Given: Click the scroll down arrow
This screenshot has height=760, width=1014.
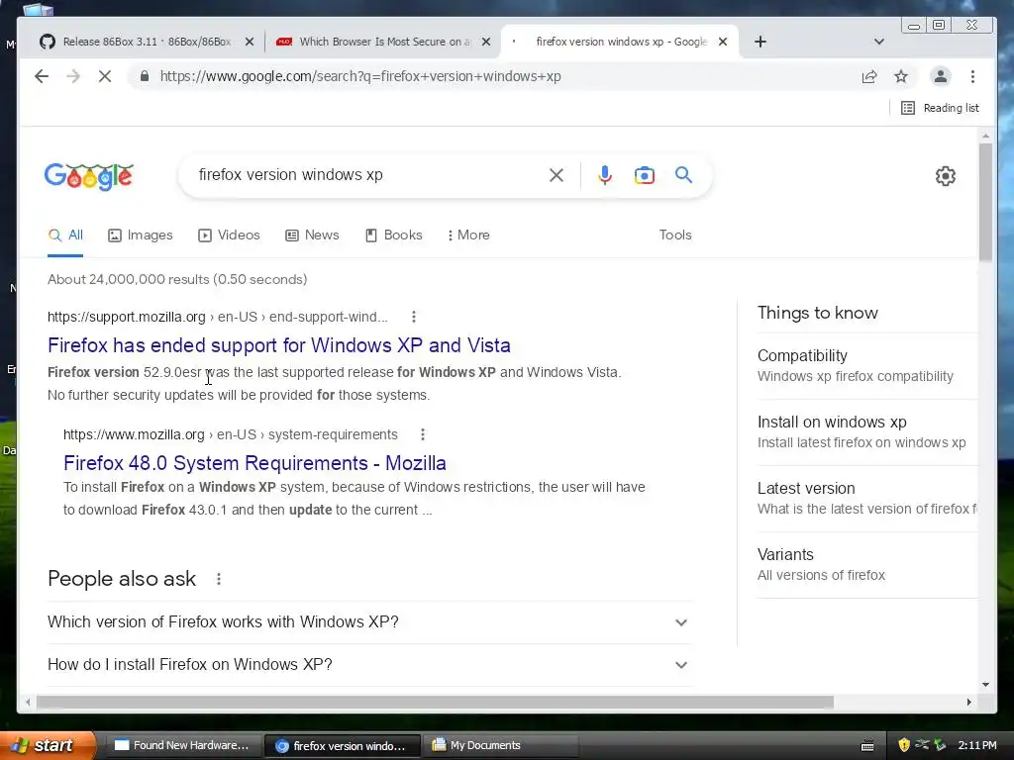Looking at the screenshot, I should (985, 684).
